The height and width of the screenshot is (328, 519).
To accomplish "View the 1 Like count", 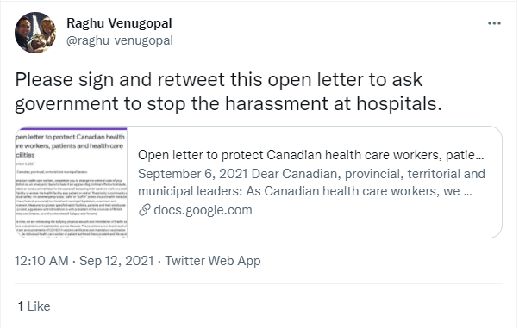I will click(x=34, y=306).
